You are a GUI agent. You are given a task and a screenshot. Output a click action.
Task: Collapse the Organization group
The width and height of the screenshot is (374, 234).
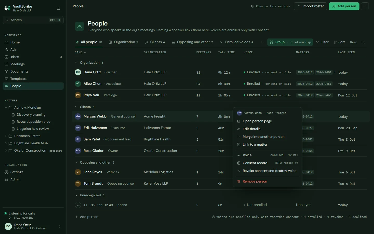[76, 63]
